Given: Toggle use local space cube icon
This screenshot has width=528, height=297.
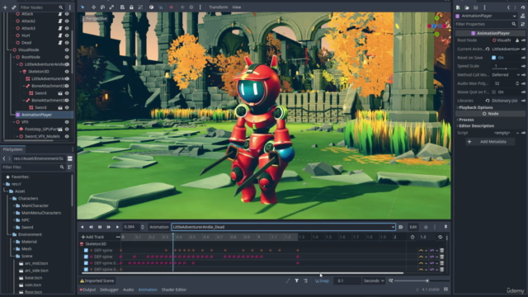Looking at the screenshot, I should [x=151, y=7].
